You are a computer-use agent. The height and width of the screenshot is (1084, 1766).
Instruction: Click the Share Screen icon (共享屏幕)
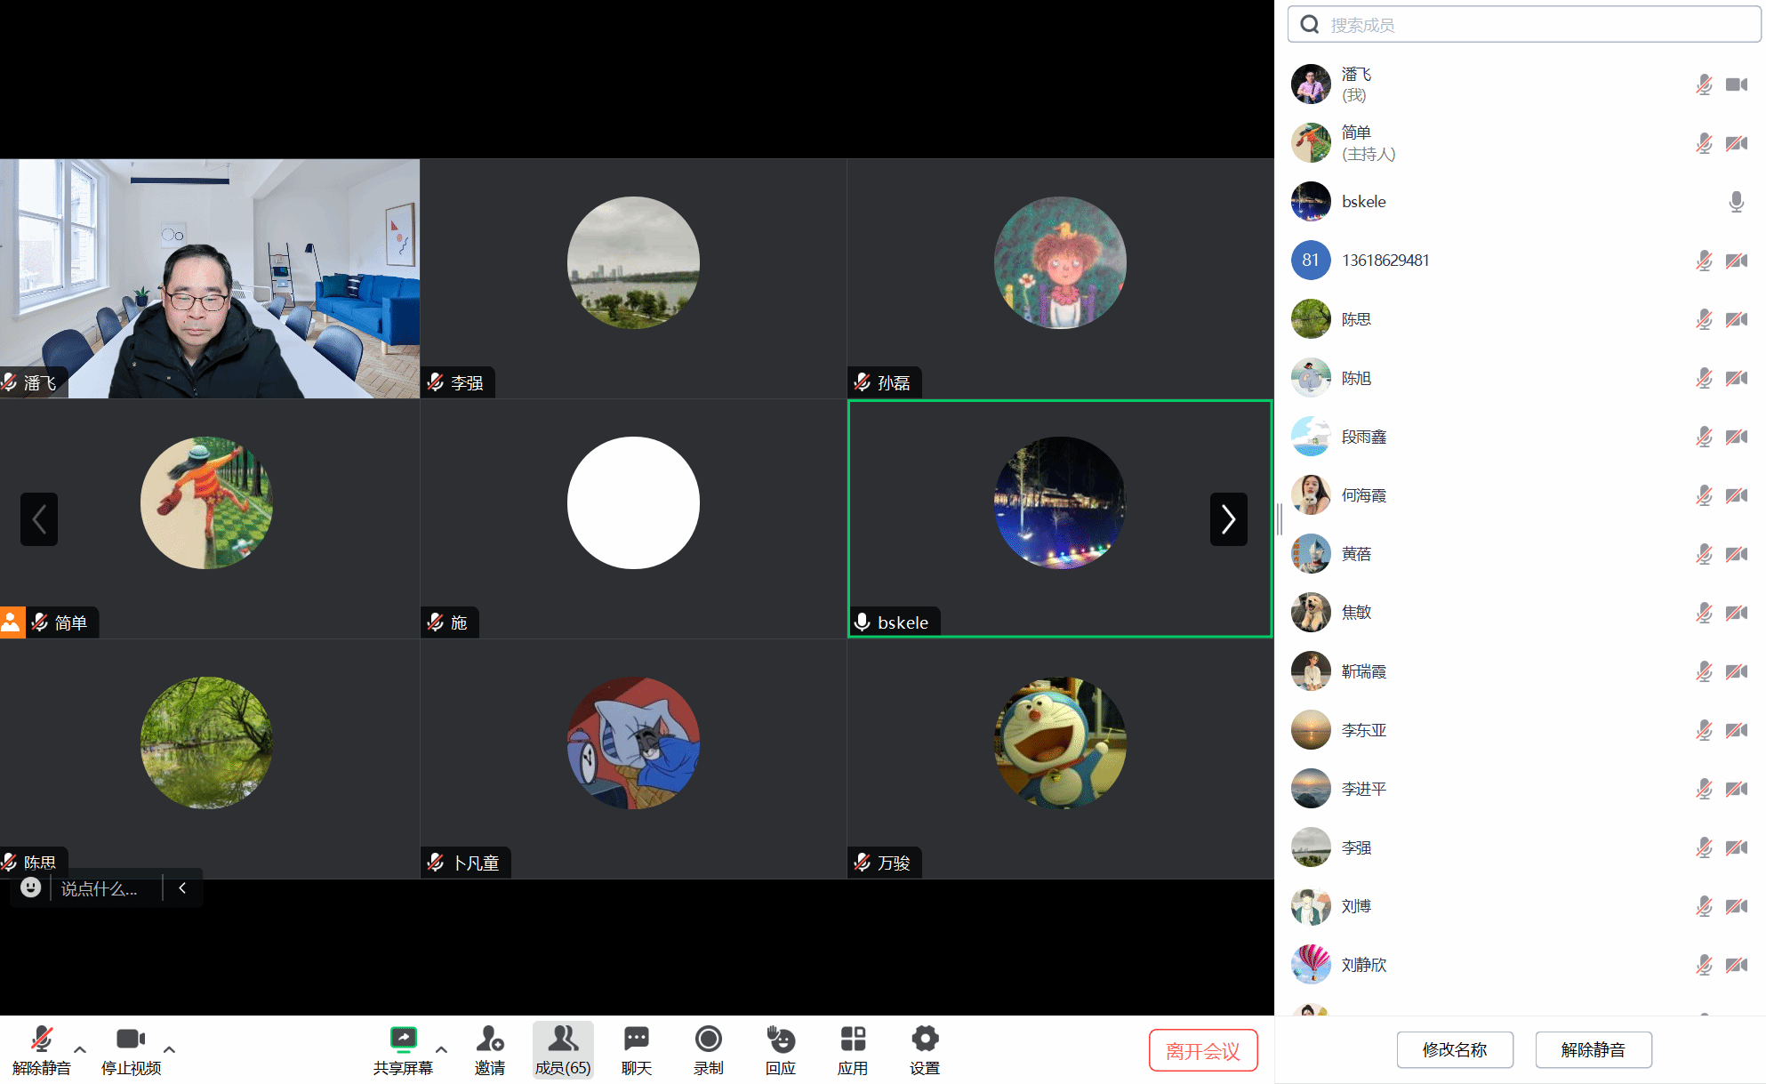point(403,1040)
